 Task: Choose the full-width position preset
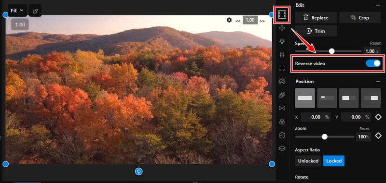[x=305, y=98]
